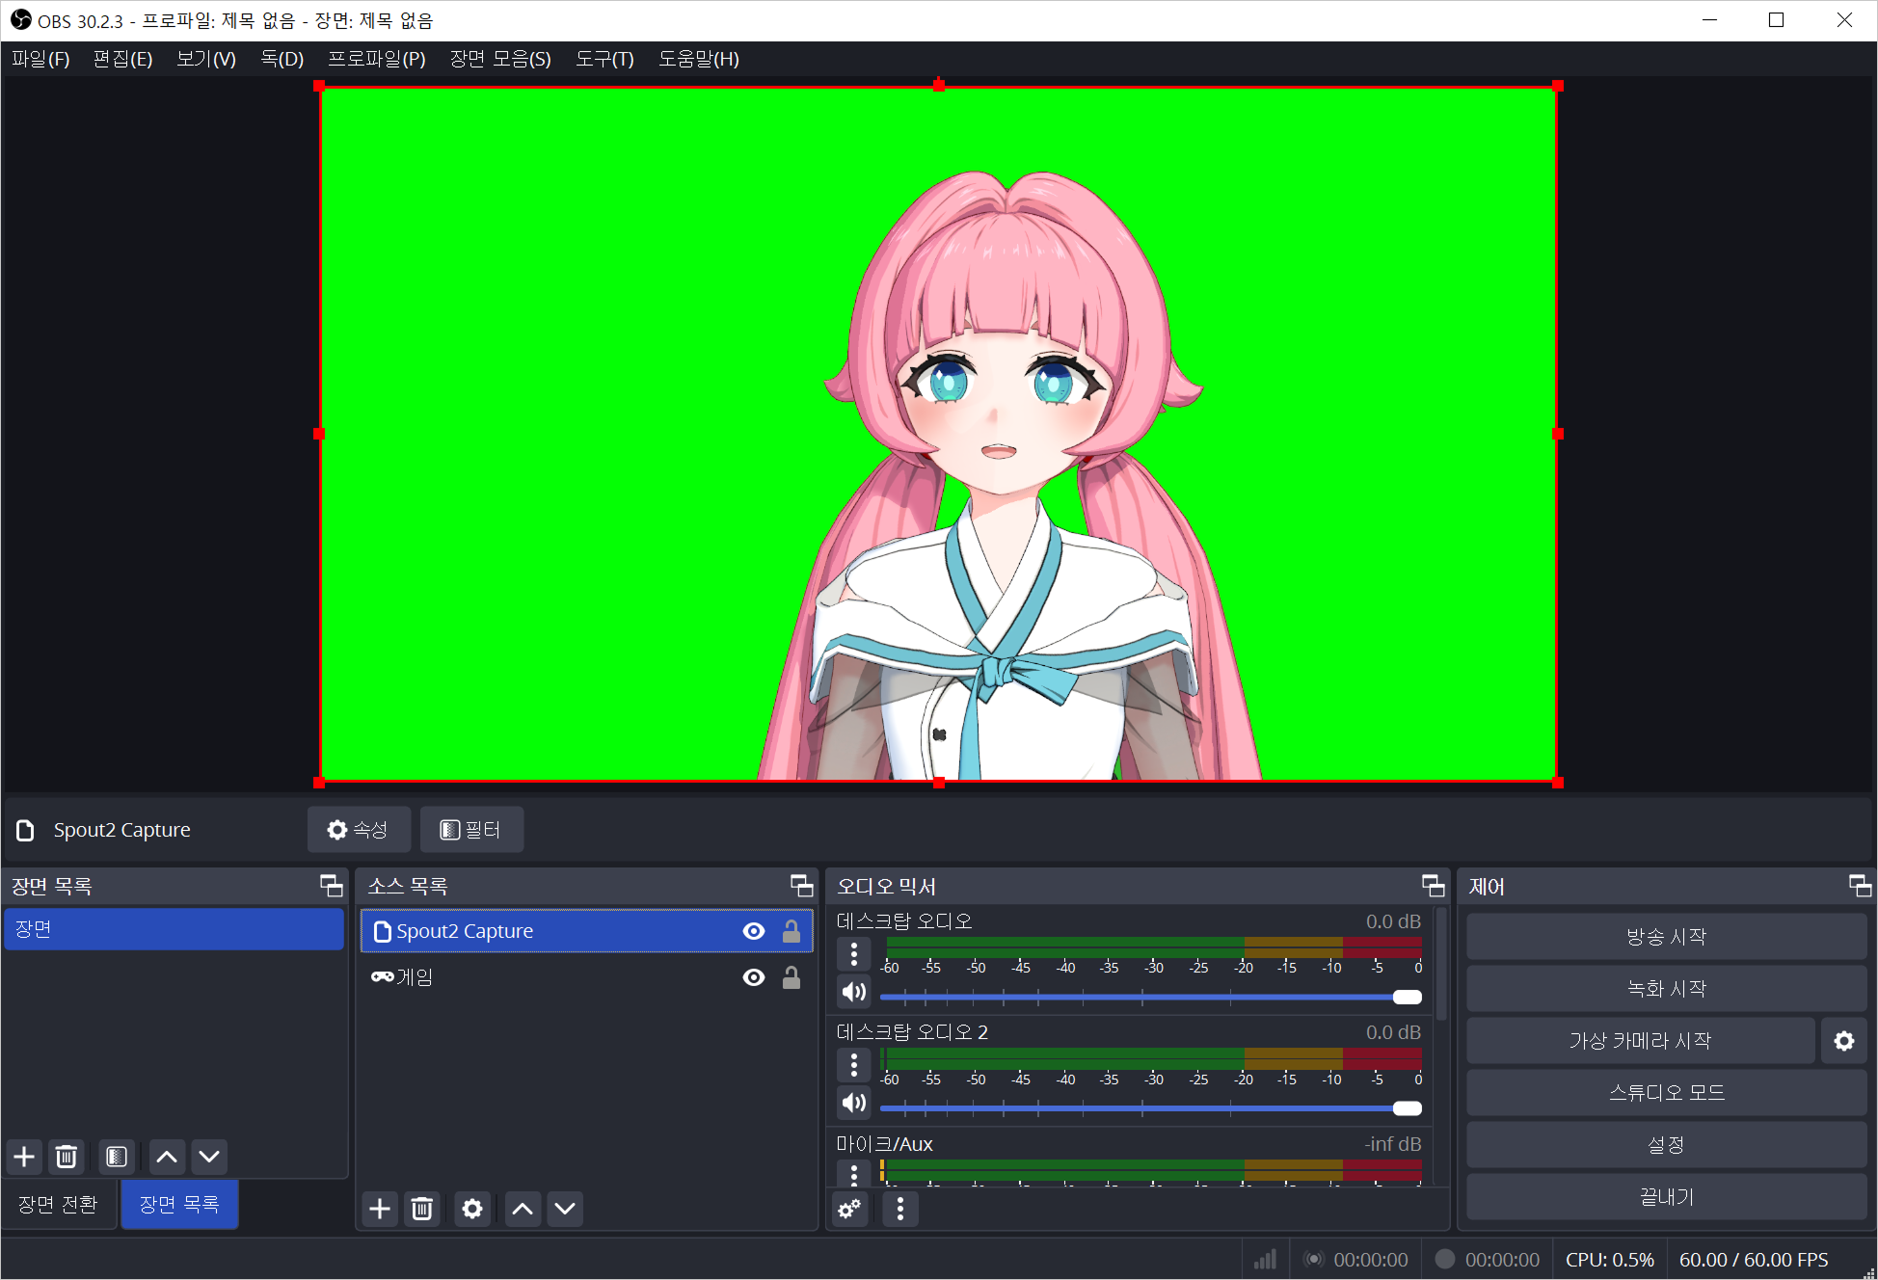Open the 도움말(H) menu
1878x1280 pixels.
point(699,59)
